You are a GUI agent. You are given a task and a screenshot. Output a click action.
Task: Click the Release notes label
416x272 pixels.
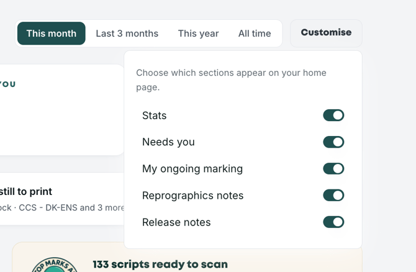176,222
